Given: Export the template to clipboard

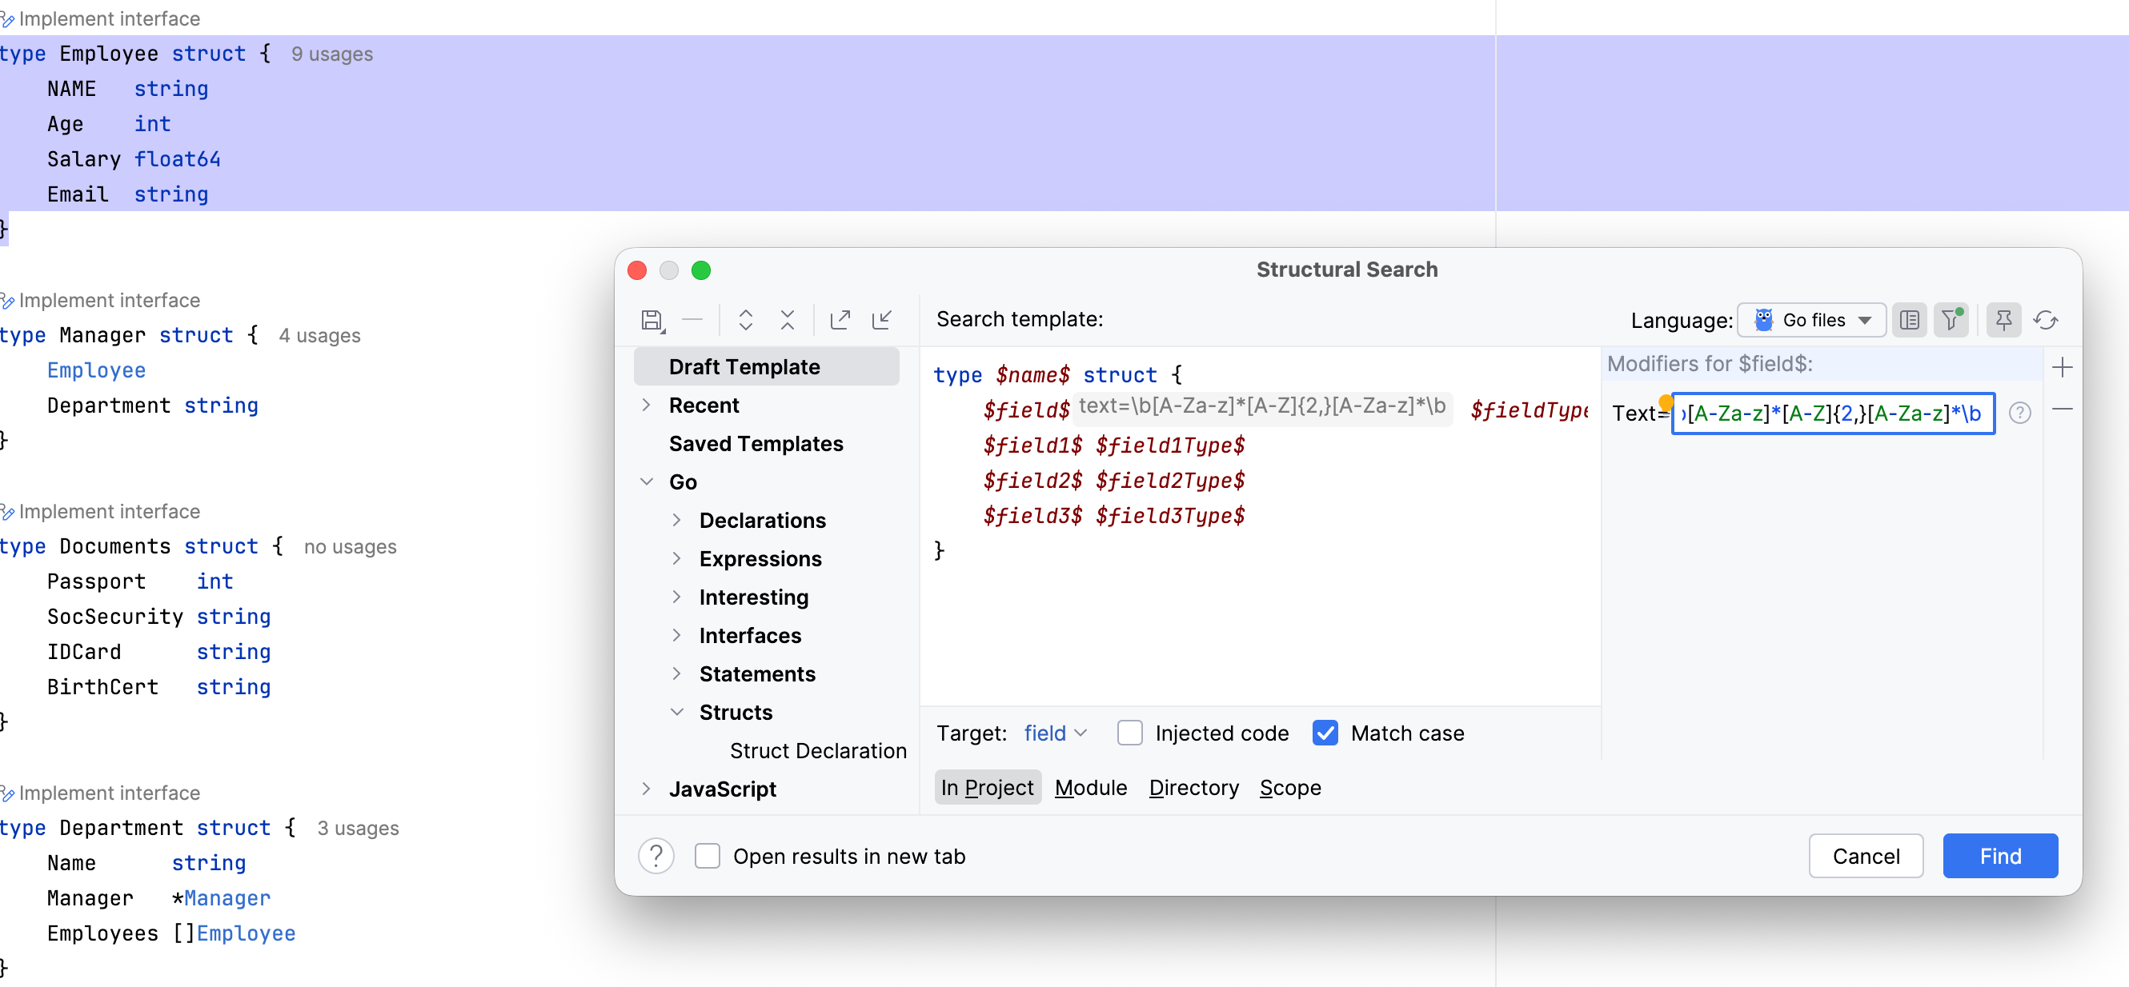Looking at the screenshot, I should [840, 320].
